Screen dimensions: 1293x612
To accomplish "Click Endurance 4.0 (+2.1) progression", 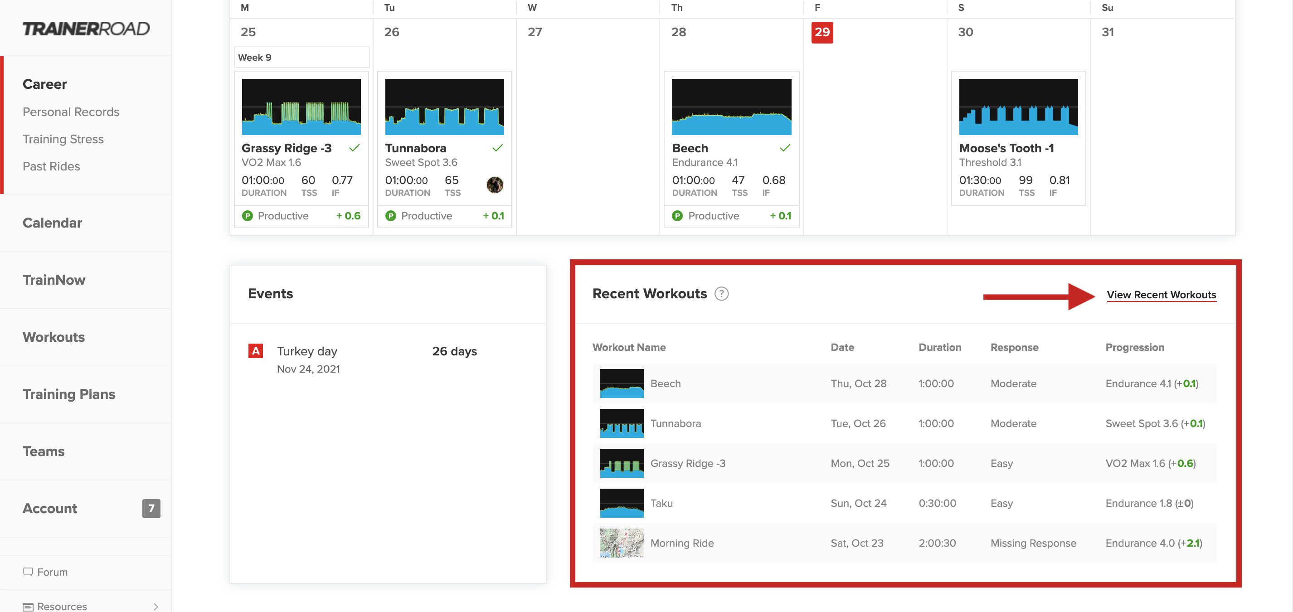I will [1153, 543].
